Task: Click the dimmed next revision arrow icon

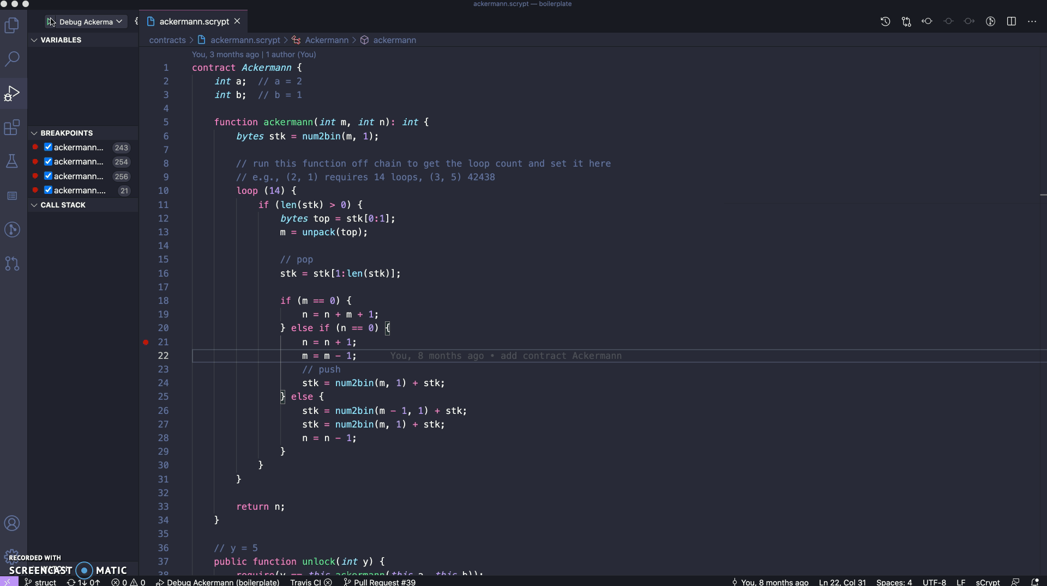Action: [x=969, y=21]
